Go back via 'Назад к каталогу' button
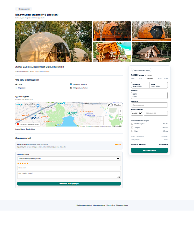Image resolution: width=194 pixels, height=228 pixels. (x=24, y=9)
